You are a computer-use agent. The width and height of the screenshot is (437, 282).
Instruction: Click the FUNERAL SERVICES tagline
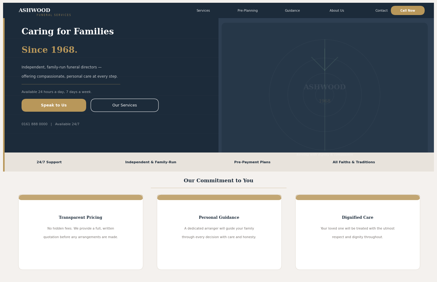(54, 15)
